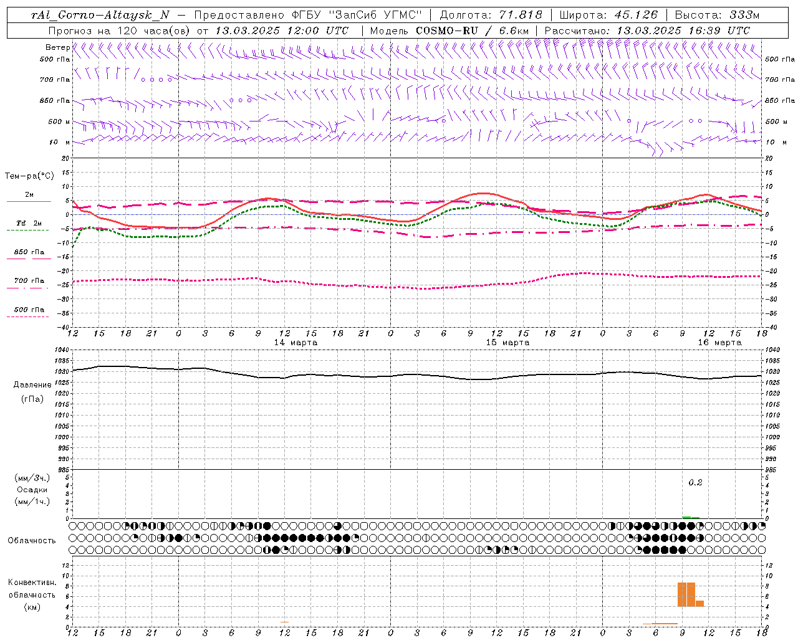Screen dimensions: 798x638
Task: Click the Ветер wind panel label
Action: [x=57, y=47]
